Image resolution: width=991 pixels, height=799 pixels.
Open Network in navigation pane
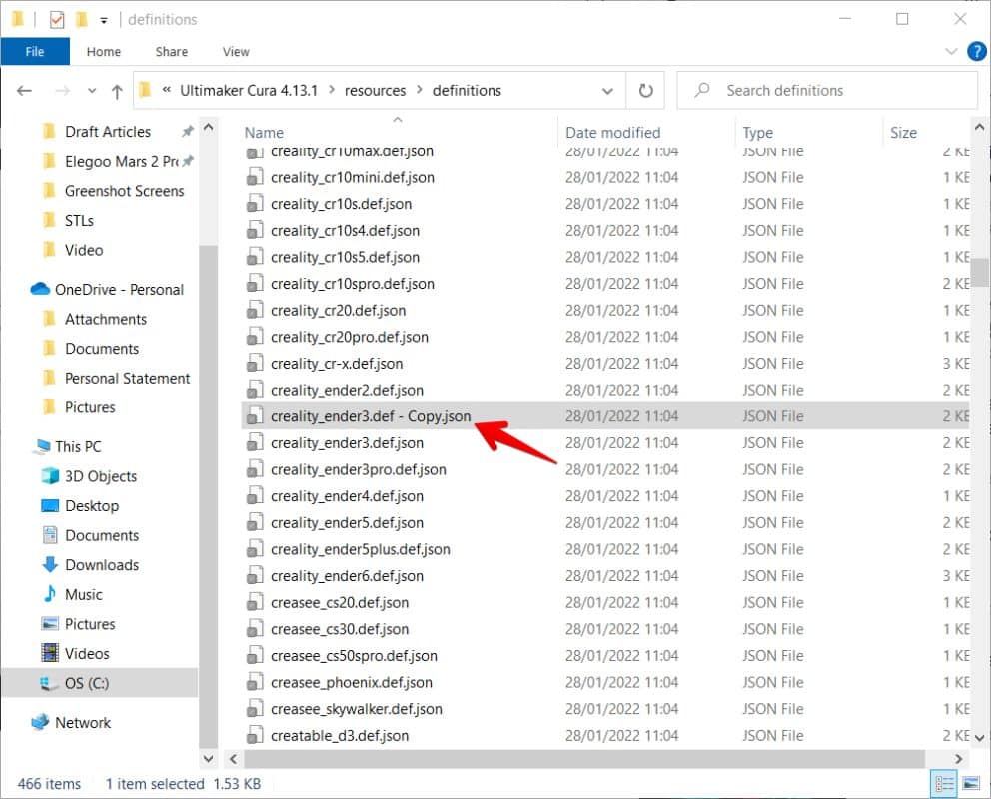tap(82, 722)
